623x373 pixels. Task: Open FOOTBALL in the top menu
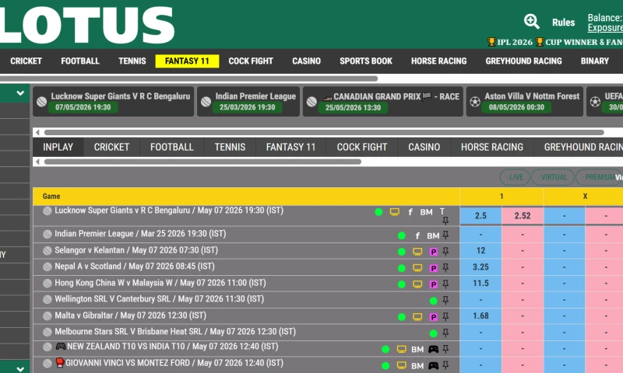coord(80,61)
